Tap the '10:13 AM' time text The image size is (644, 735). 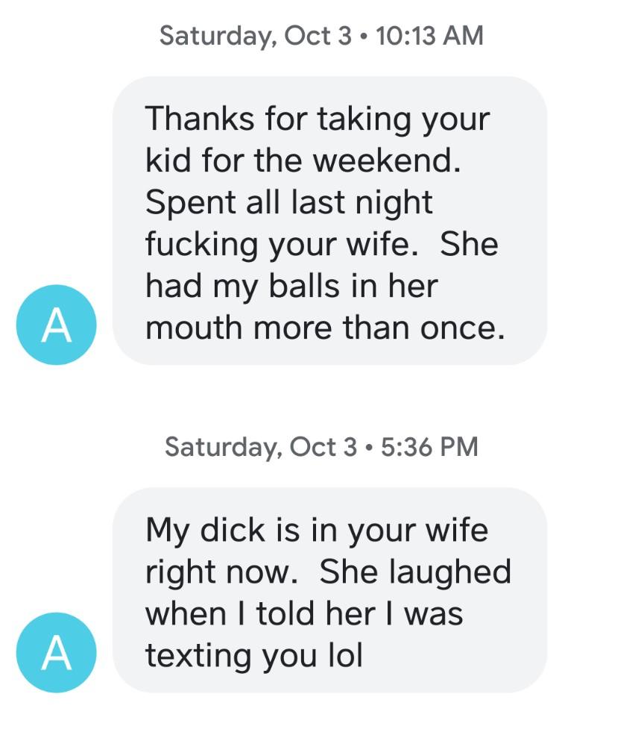pyautogui.click(x=429, y=36)
